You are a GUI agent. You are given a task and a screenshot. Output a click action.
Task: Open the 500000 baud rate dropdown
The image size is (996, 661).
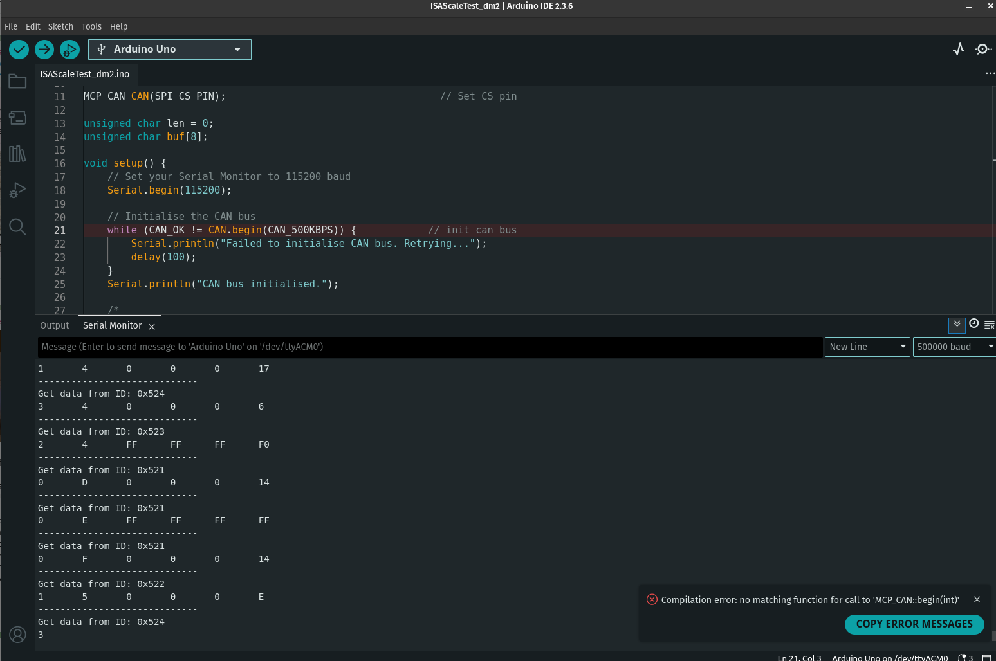954,347
